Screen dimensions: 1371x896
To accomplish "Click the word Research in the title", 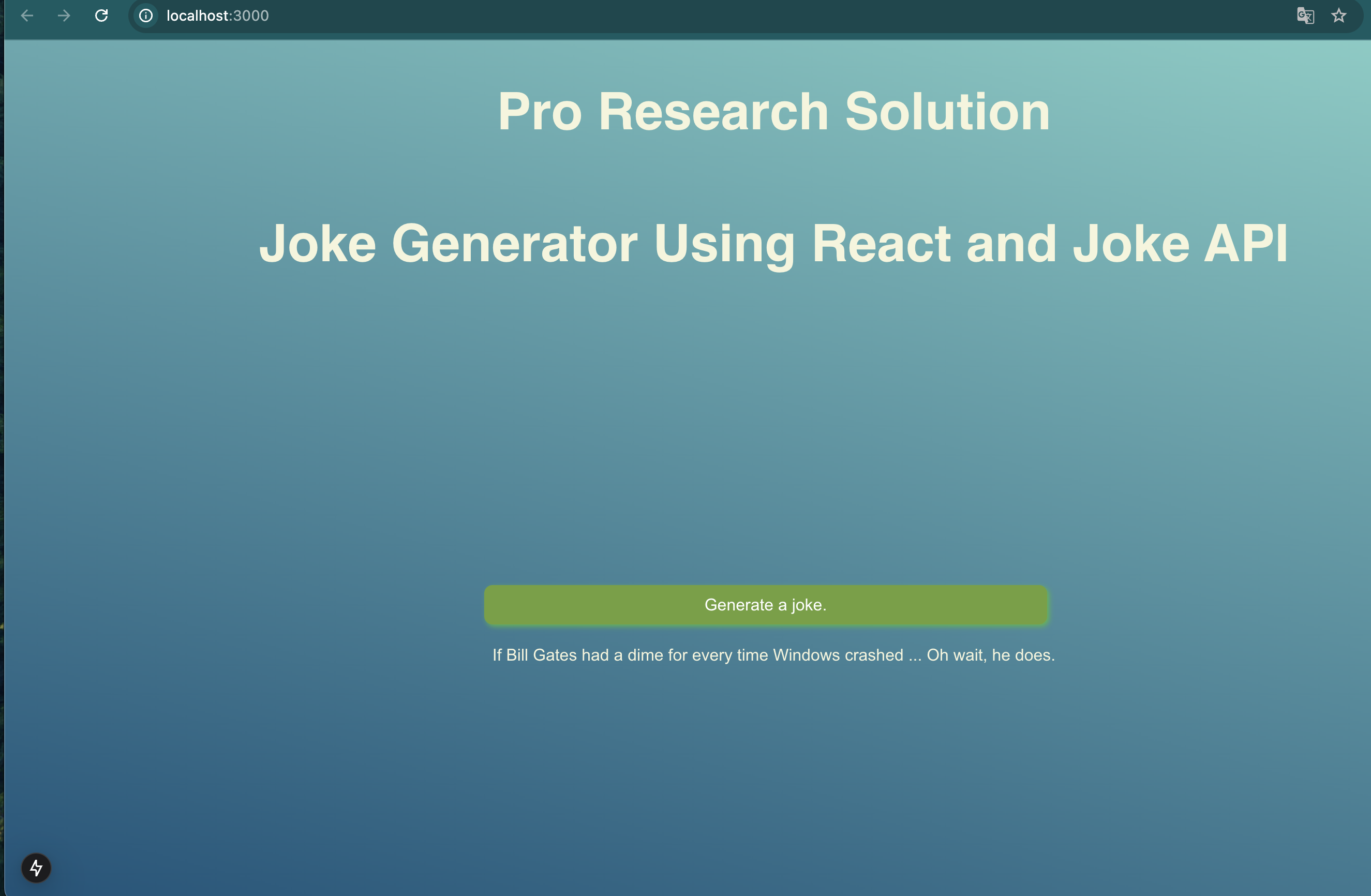I will 713,112.
